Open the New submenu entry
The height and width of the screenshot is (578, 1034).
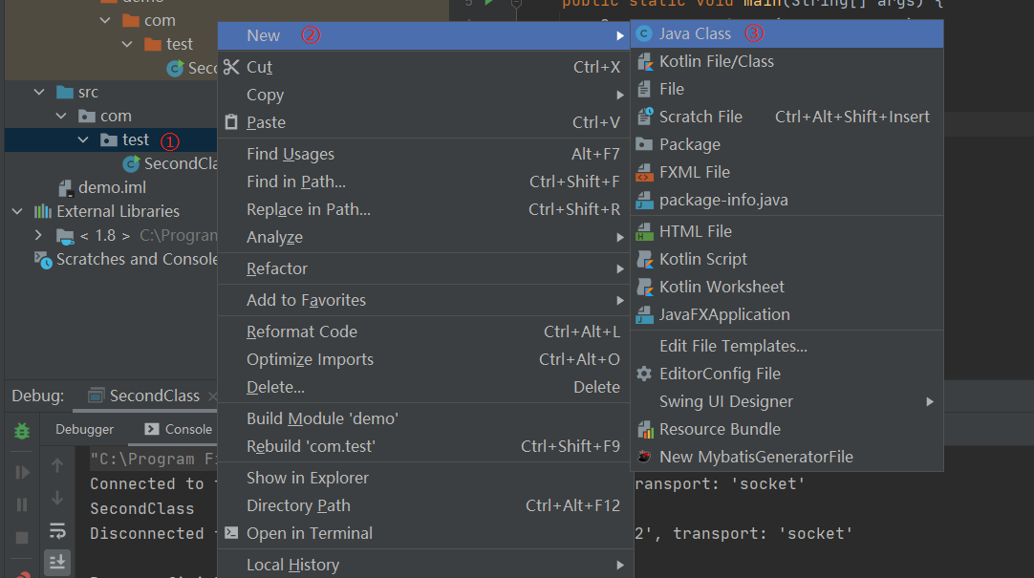pyautogui.click(x=423, y=35)
